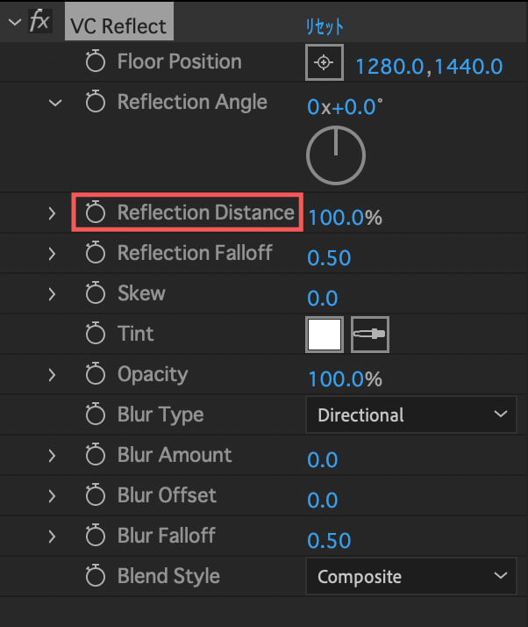Viewport: 528px width, 627px height.
Task: Enable the Reflection Angle stopwatch
Action: coord(95,101)
